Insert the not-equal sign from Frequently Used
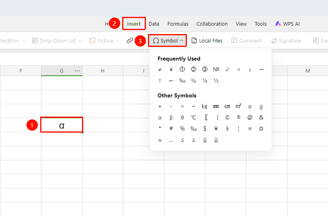The width and height of the screenshot is (328, 216). (x=160, y=70)
